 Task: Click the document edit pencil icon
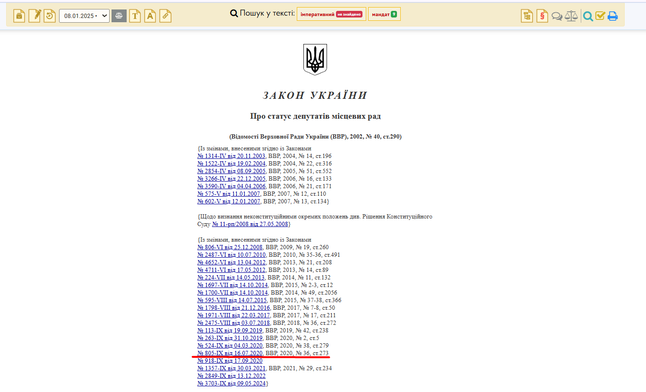pyautogui.click(x=34, y=16)
